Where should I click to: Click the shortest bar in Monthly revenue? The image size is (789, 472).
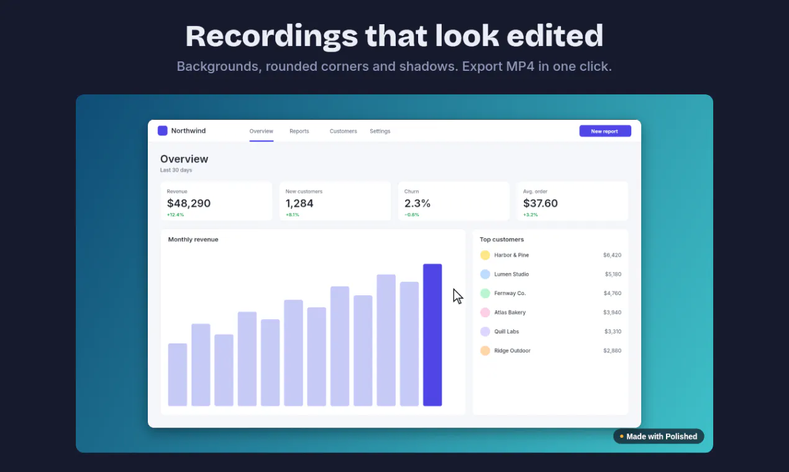(178, 374)
